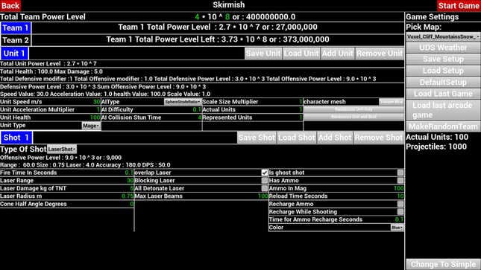481x270 pixels.
Task: Open the character mesh dropdown
Action: pos(391,102)
